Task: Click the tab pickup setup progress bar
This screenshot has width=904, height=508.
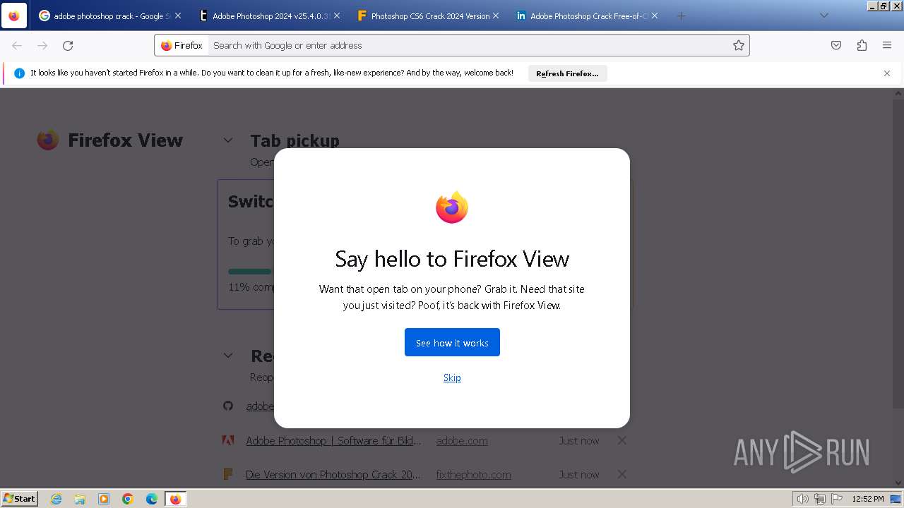Action: pyautogui.click(x=250, y=272)
